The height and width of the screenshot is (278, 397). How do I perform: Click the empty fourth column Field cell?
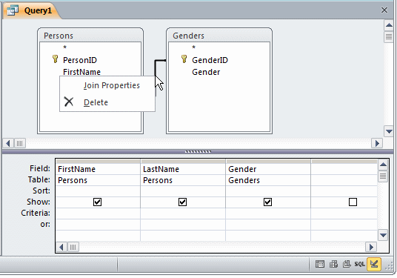[344, 169]
